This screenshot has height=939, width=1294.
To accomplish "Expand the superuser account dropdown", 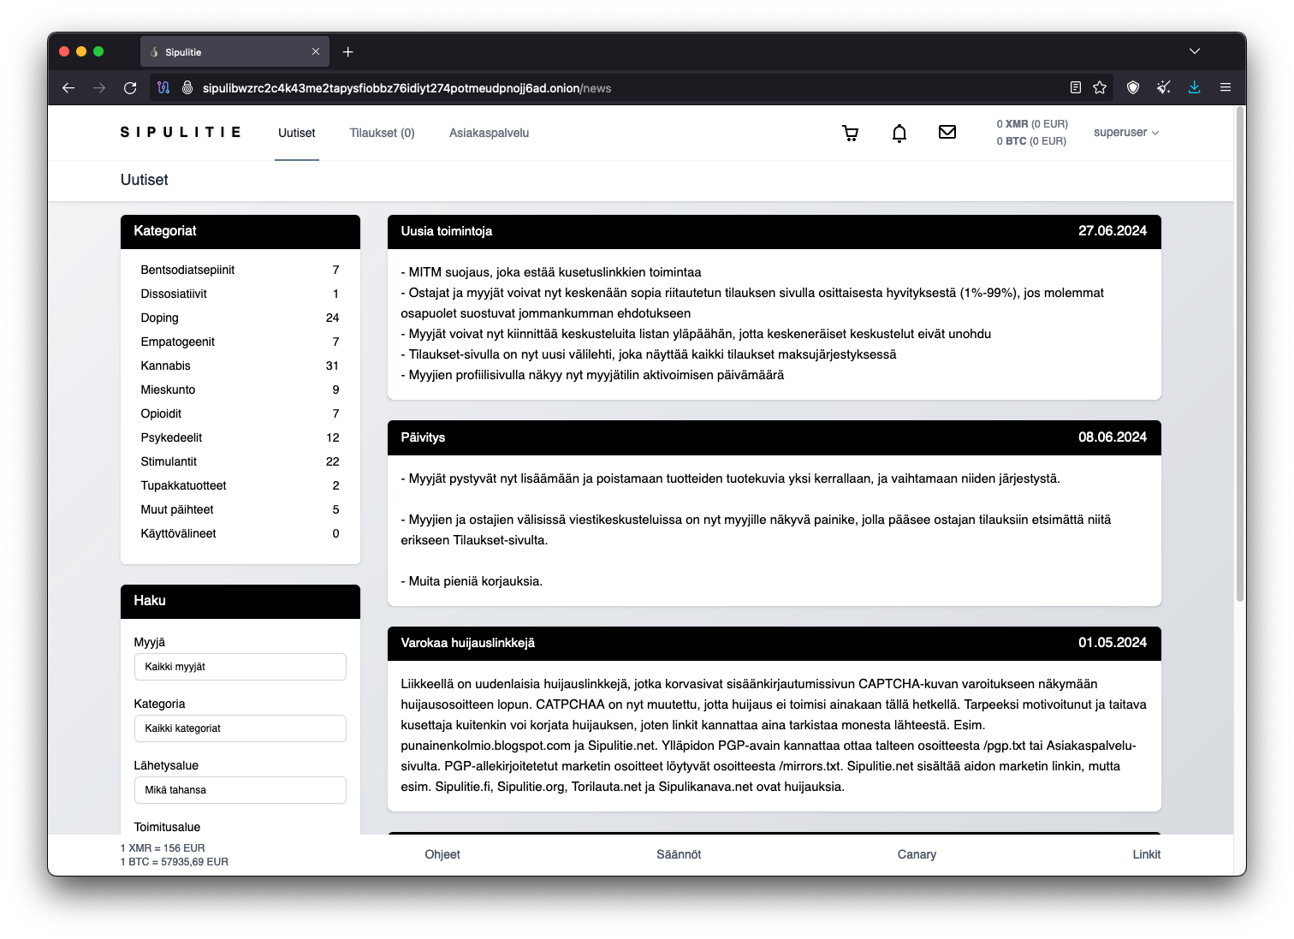I will (x=1125, y=133).
